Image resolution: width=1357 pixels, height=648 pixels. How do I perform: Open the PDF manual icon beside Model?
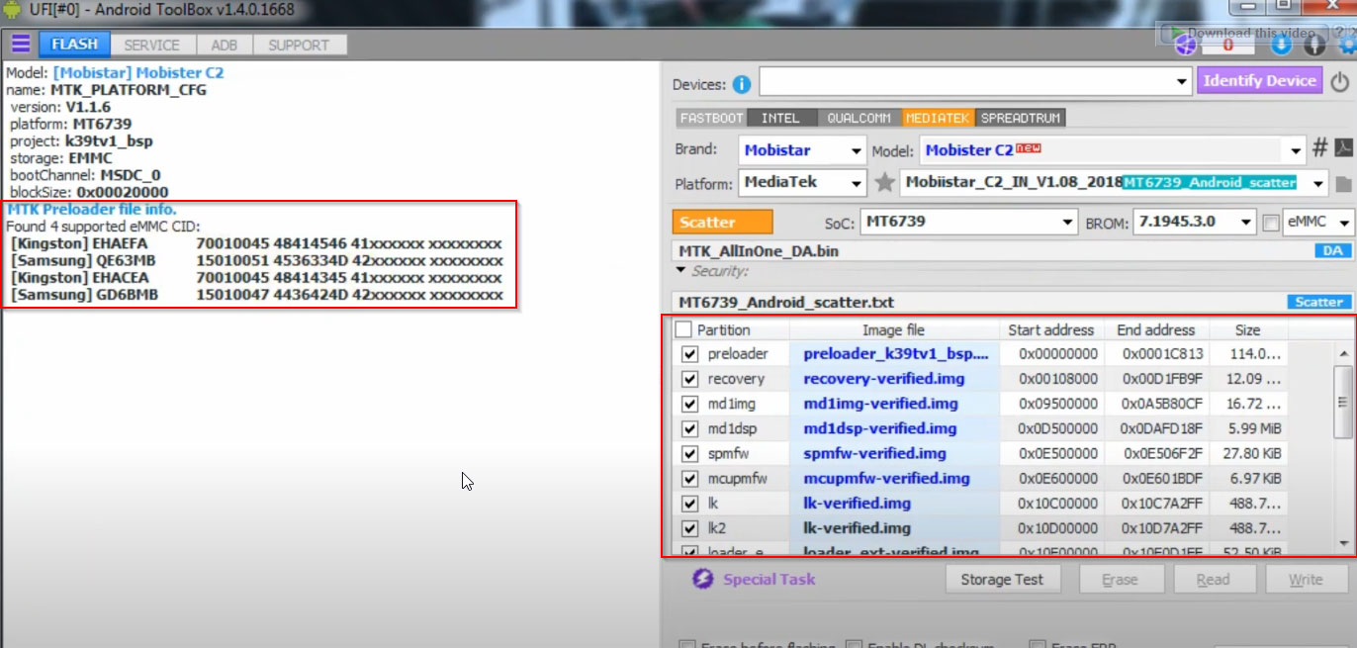1343,149
